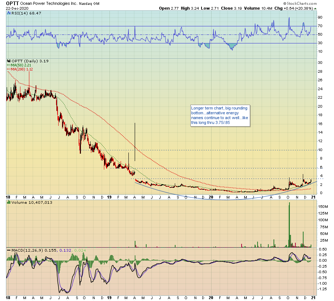Click the October 2020 volume spike bar

point(289,225)
